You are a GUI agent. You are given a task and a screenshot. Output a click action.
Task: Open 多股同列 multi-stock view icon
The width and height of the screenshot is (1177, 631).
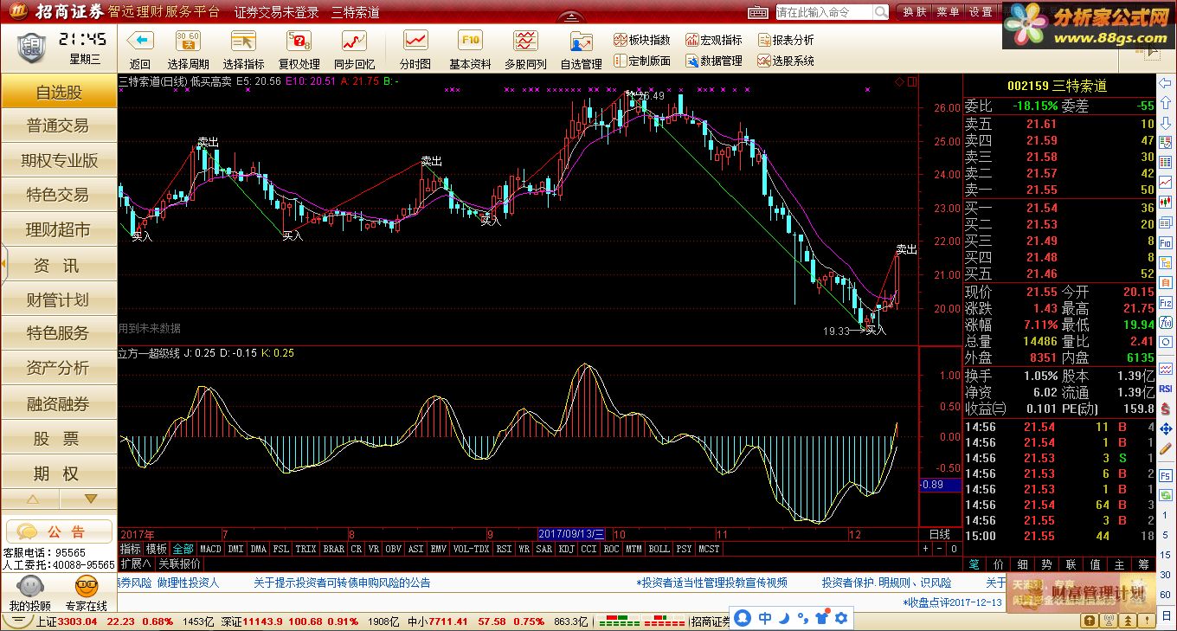(x=525, y=41)
